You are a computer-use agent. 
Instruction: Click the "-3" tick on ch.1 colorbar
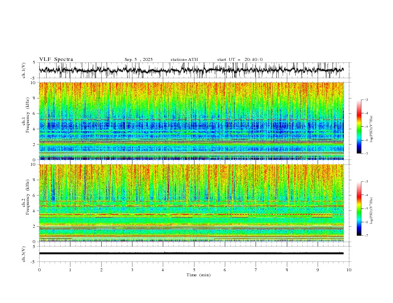[366, 100]
